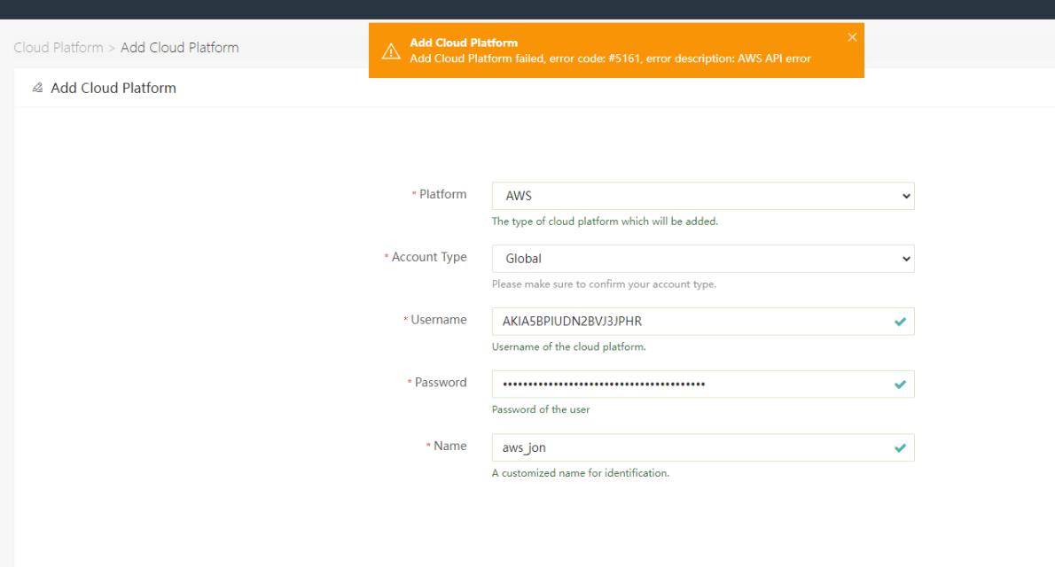Click hint 'A customized name for identification.'
1055x567 pixels.
[x=581, y=473]
